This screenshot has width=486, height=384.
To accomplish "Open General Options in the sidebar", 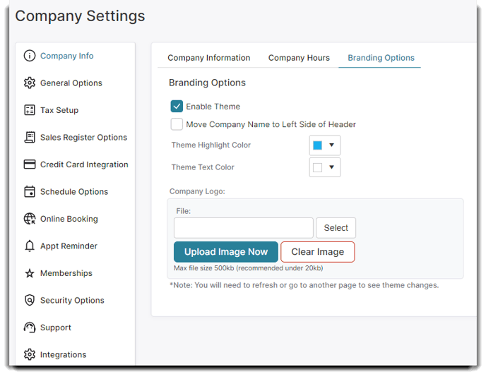I will point(71,83).
